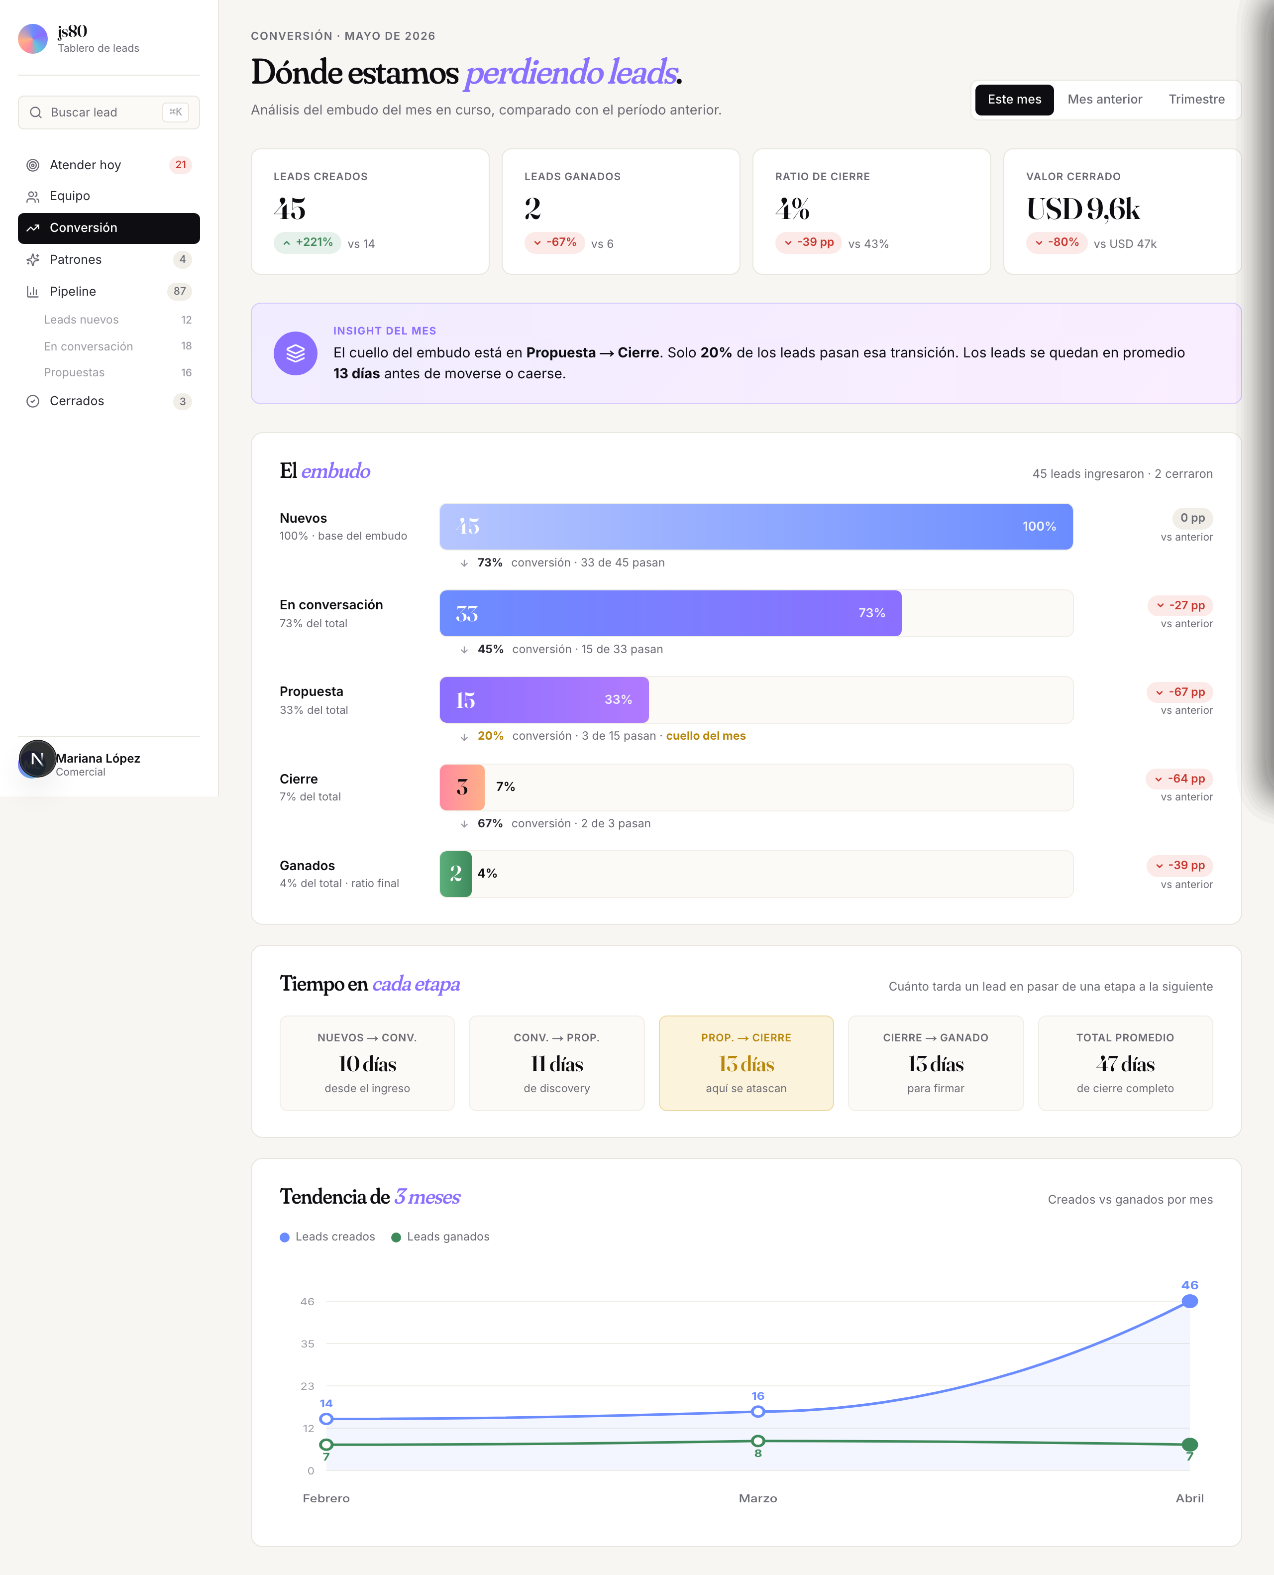
Task: Click the ⌘K shortcut badge
Action: [175, 112]
